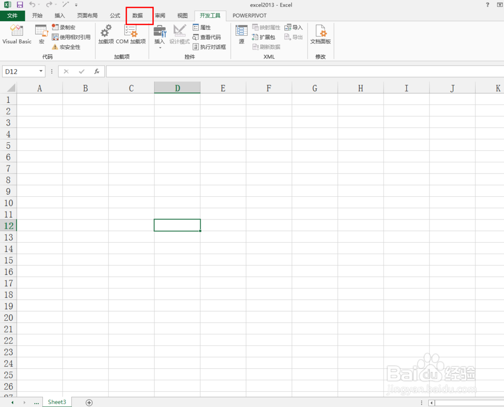This screenshot has width=504, height=407.
Task: Select column D header
Action: (x=177, y=88)
